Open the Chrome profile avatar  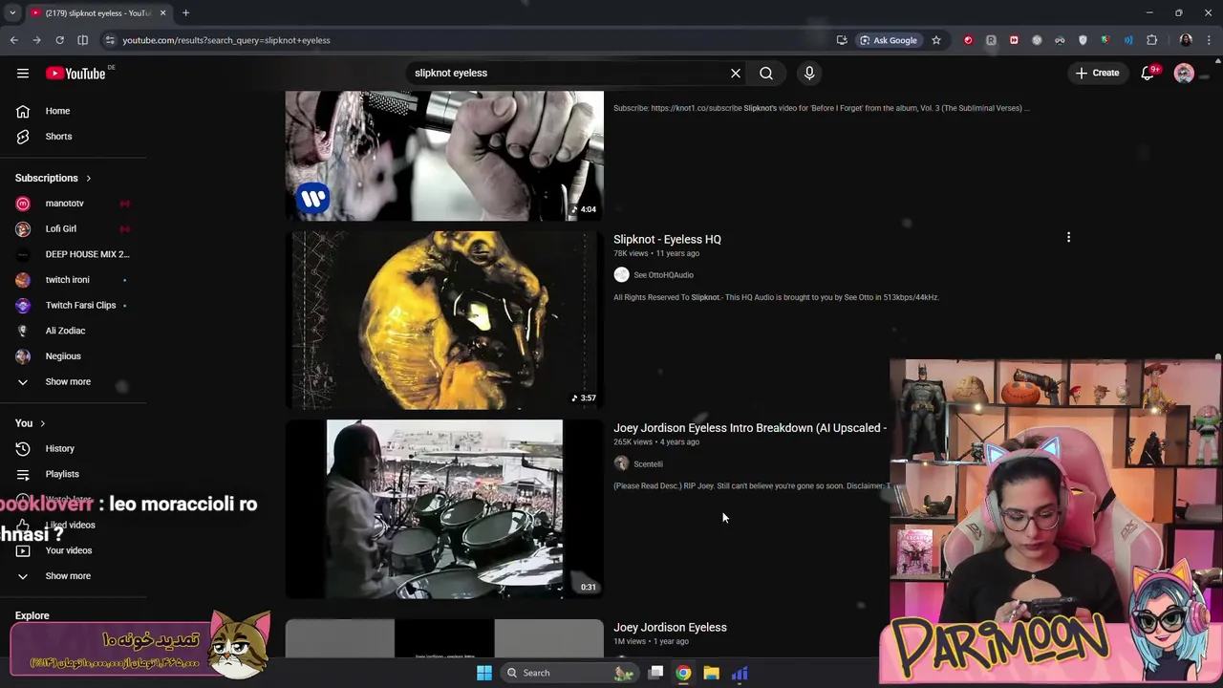[x=1186, y=40]
